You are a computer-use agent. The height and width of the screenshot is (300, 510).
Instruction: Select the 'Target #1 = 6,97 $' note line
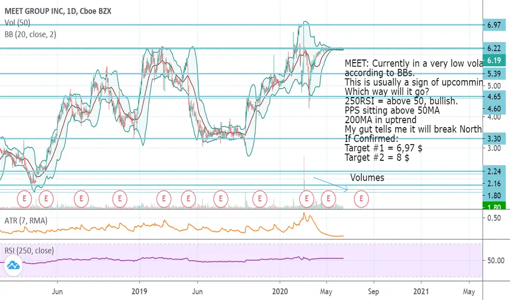[x=384, y=148]
